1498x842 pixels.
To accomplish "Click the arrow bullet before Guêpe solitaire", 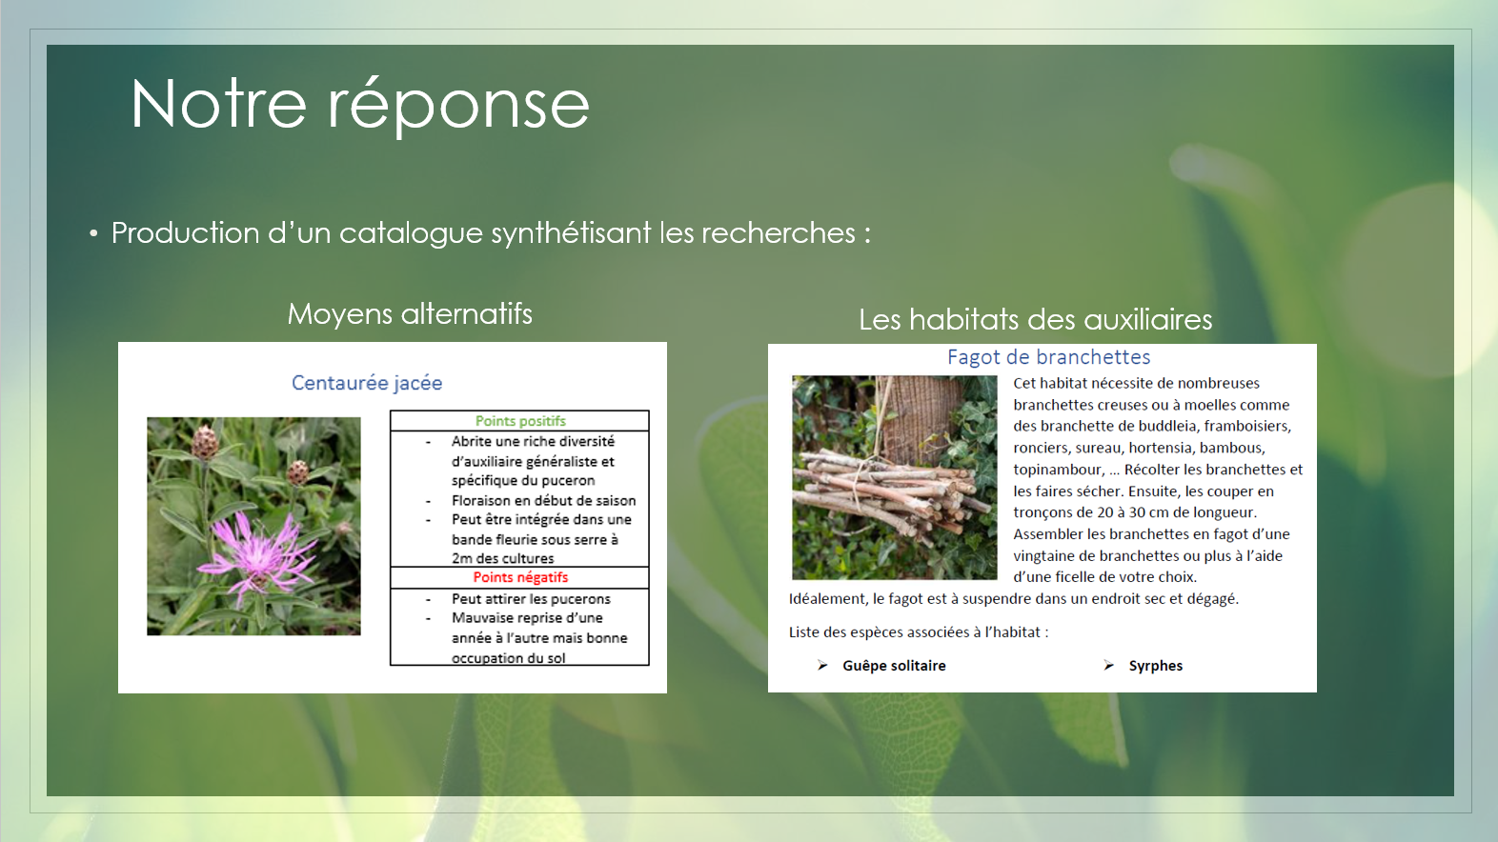I will tap(822, 665).
